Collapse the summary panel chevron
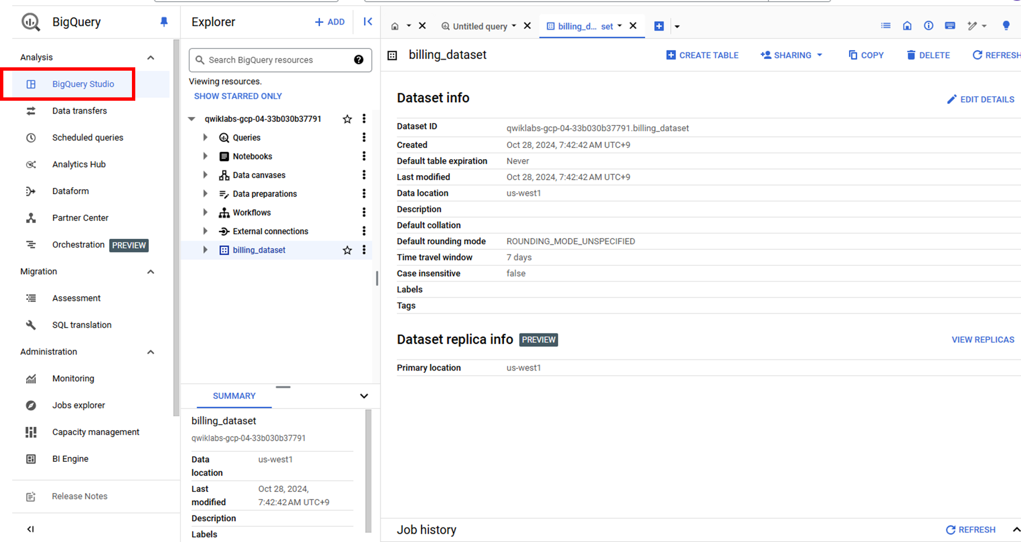This screenshot has height=542, width=1021. click(364, 396)
